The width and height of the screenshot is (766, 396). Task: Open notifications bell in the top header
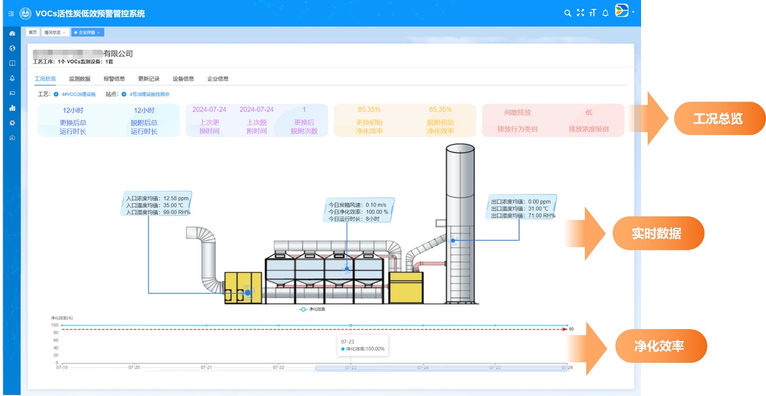point(605,13)
